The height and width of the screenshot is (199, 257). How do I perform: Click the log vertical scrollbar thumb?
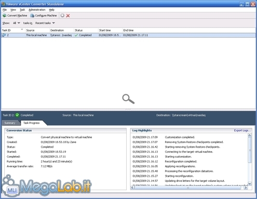pos(250,150)
